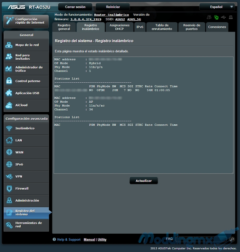Open Administrador de tráfico menu item
Image resolution: width=240 pixels, height=252 pixels.
(26, 69)
